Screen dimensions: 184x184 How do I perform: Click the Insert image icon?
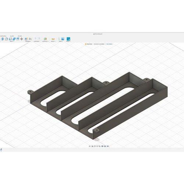click(x=63, y=39)
